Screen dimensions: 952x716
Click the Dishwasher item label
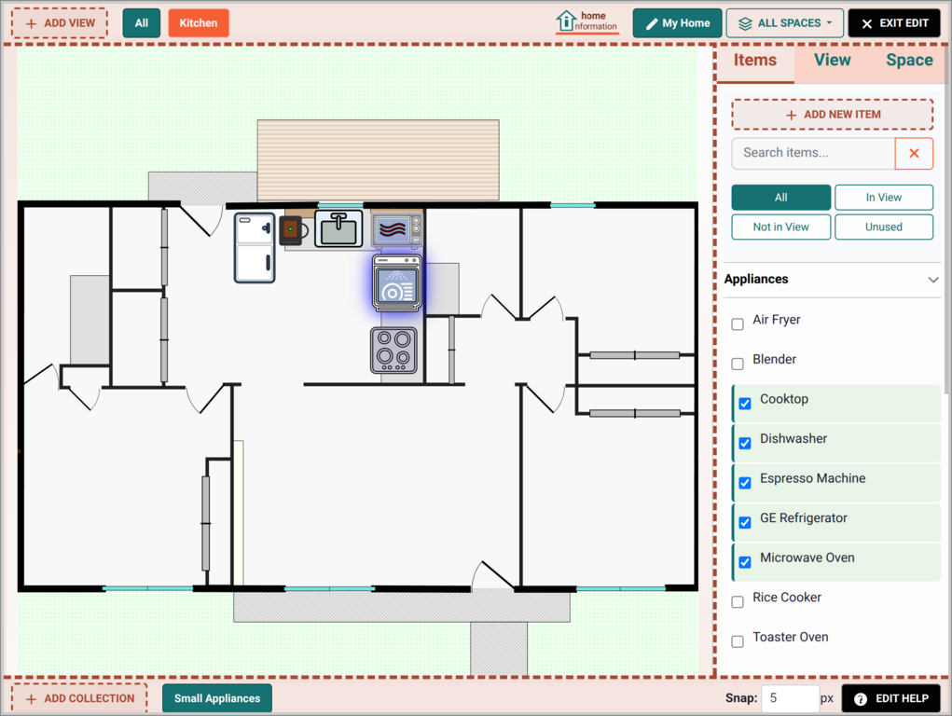point(793,439)
